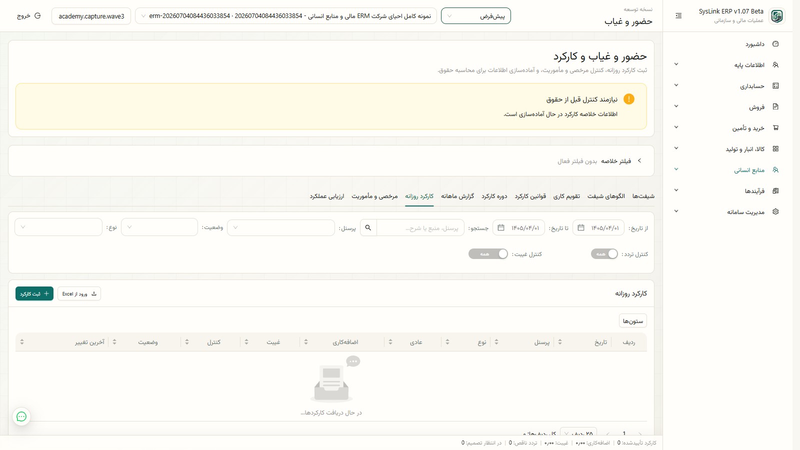800x450 pixels.
Task: Click the ثبت کارکرد button
Action: (x=34, y=293)
